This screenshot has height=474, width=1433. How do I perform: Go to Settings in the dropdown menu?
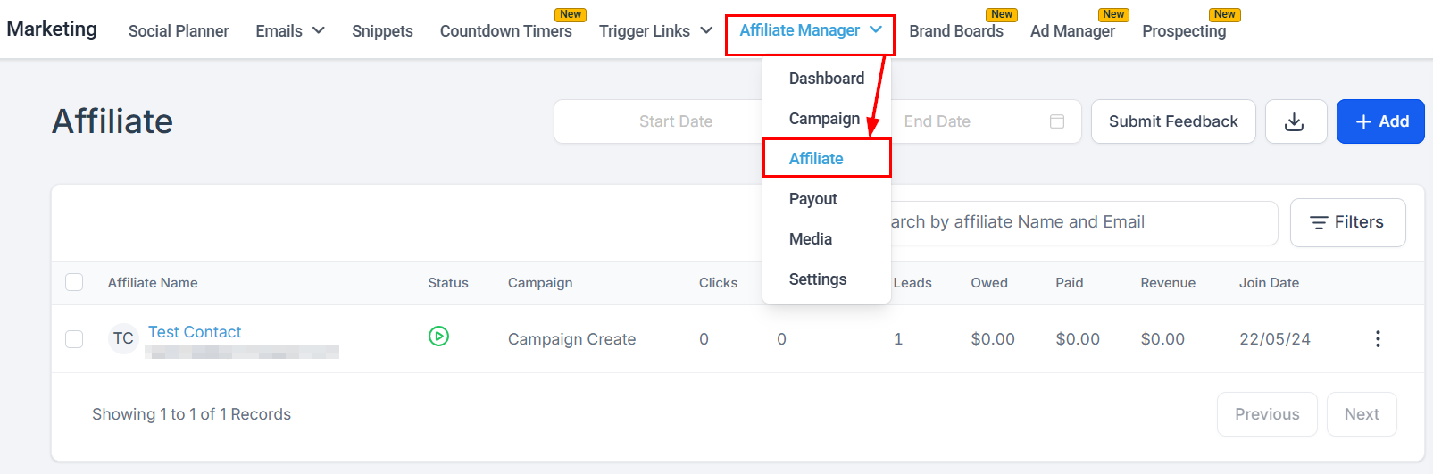pos(818,279)
